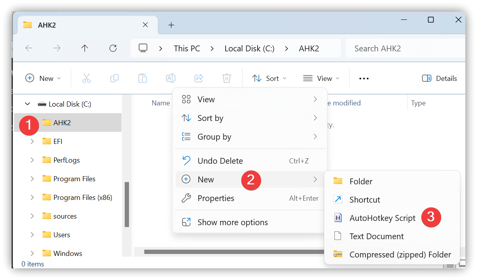Screen dimensions: 477x280
Task: Create new AutoHotkey Script
Action: 392,218
